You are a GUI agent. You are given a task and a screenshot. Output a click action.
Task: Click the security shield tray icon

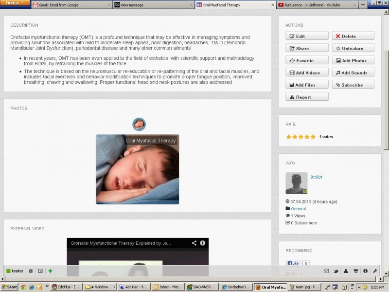pyautogui.click(x=364, y=287)
